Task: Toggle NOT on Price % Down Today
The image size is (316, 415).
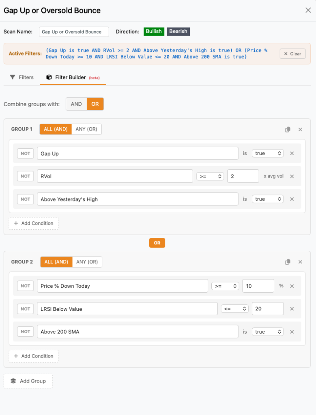Action: pyautogui.click(x=25, y=286)
